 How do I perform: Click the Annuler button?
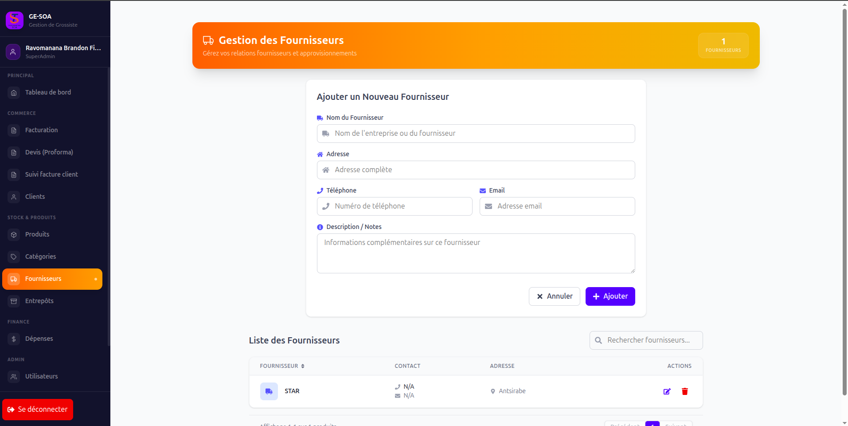click(x=554, y=296)
